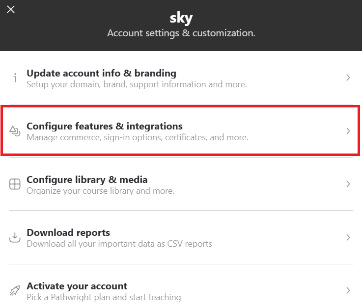The width and height of the screenshot is (362, 308).
Task: Click the shapes icon for features & integrations
Action: point(15,131)
